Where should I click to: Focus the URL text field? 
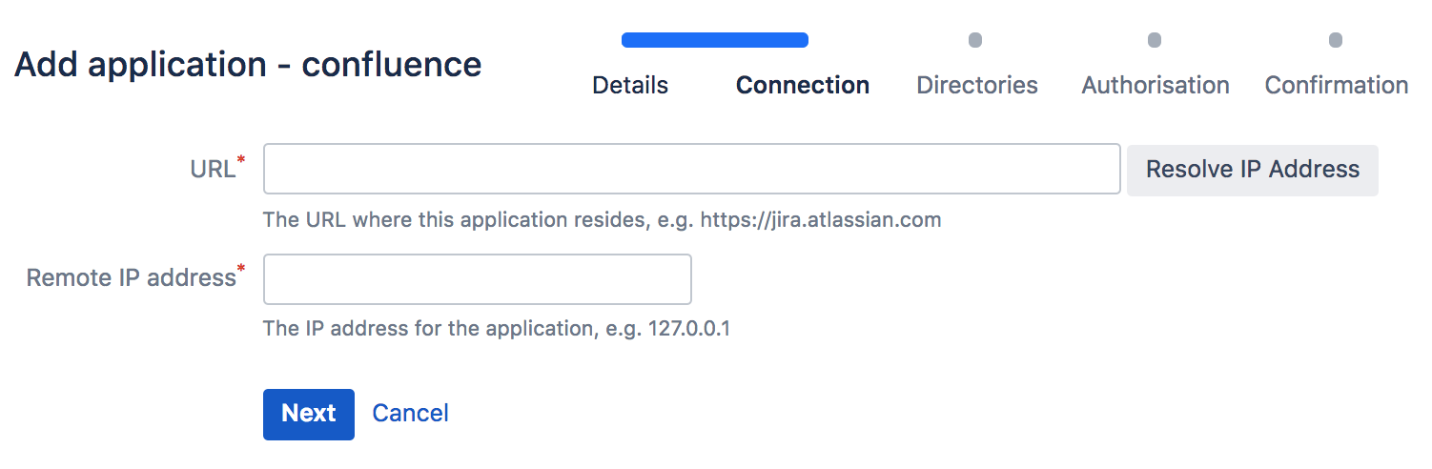[691, 169]
